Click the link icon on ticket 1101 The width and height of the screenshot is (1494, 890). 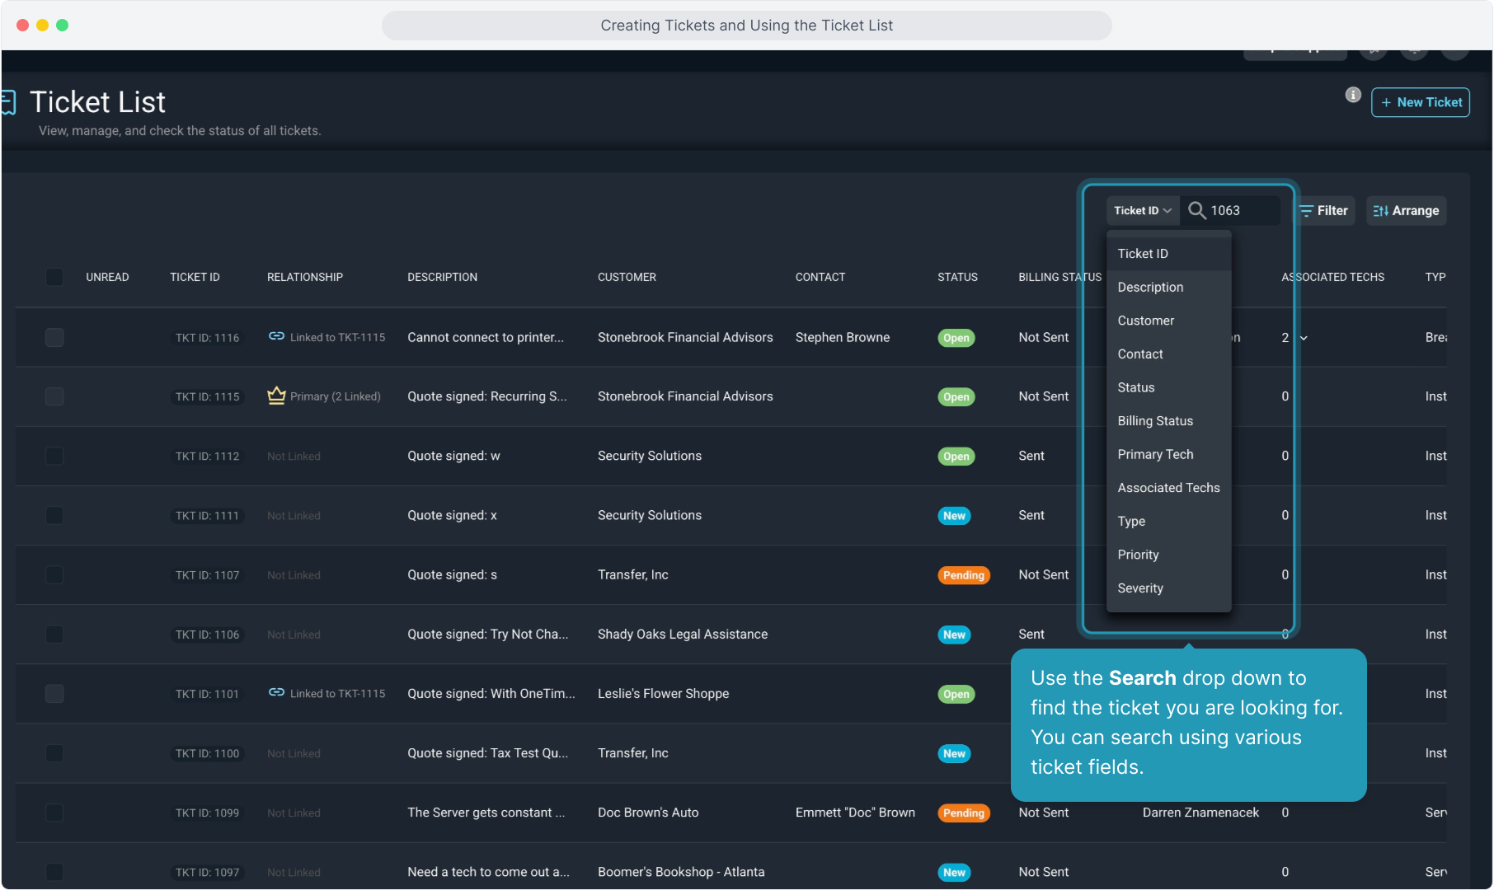tap(276, 693)
